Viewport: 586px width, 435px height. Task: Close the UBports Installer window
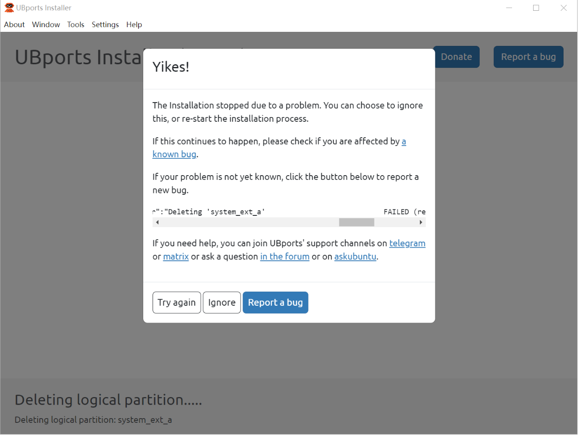click(x=564, y=8)
